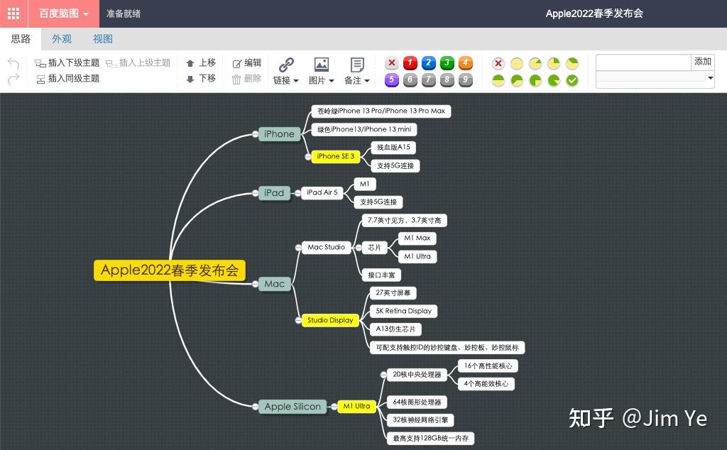This screenshot has width=727, height=450.
Task: Set priority 9 gray badge
Action: [x=466, y=80]
